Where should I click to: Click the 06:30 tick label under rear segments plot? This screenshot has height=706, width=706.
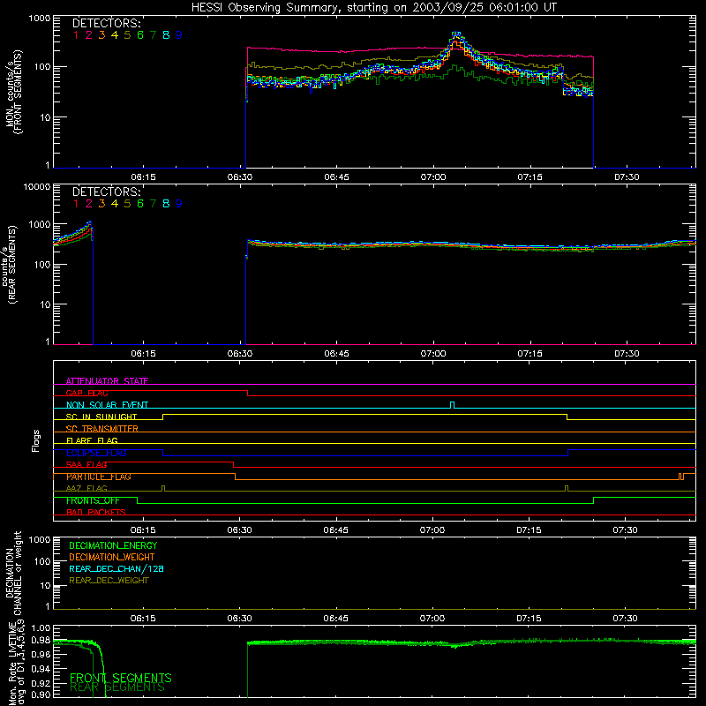(239, 354)
